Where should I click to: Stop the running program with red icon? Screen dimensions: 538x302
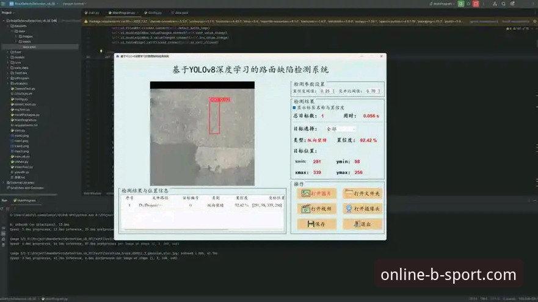pyautogui.click(x=476, y=4)
